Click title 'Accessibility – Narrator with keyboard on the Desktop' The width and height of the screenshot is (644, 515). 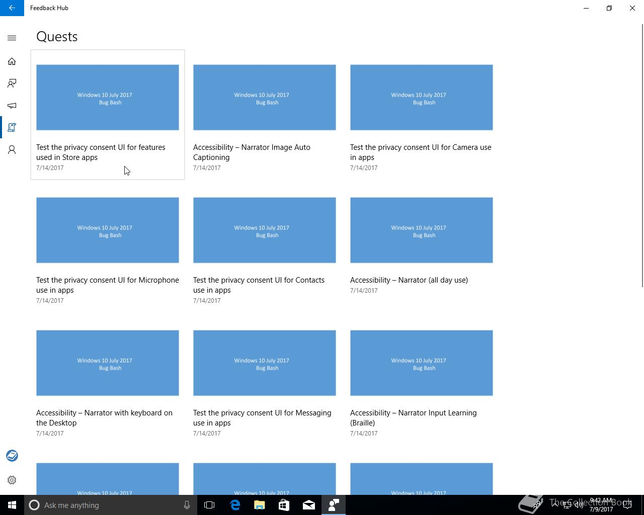[x=104, y=418]
